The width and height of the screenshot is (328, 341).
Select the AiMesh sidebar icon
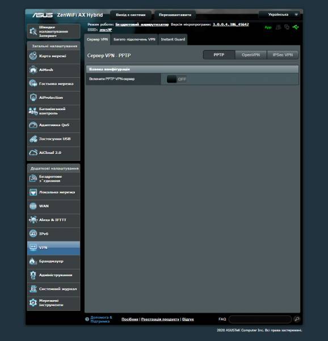click(x=33, y=70)
